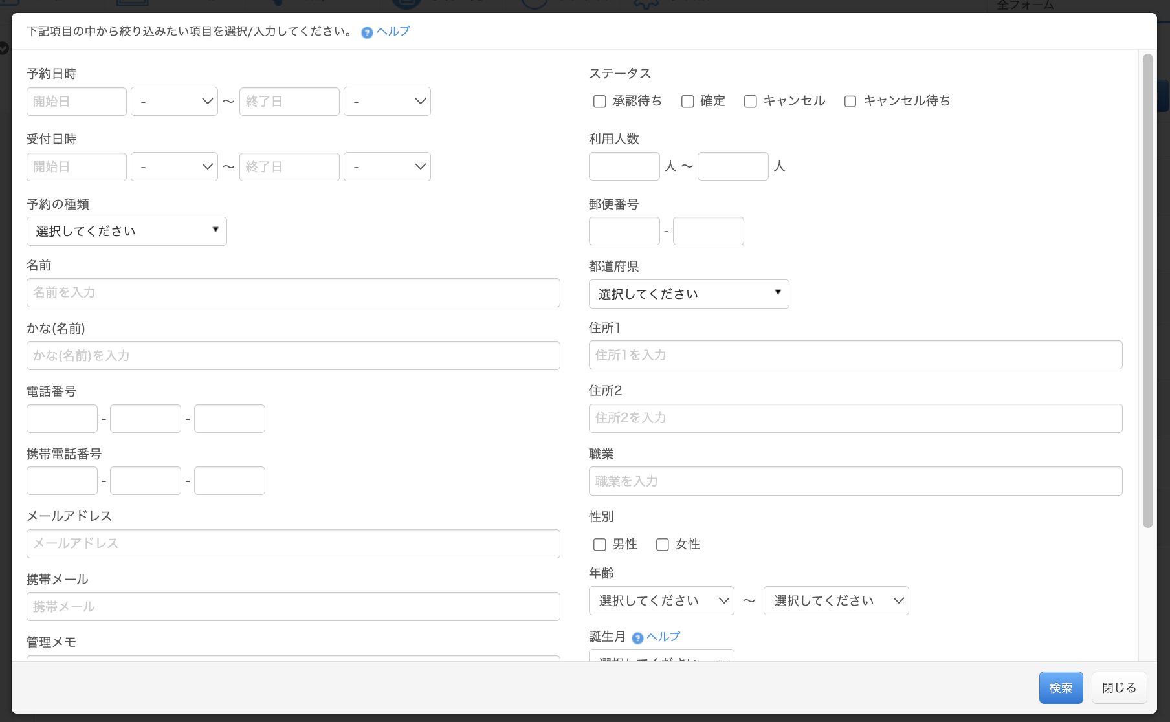Focus the 名前 input field
The image size is (1170, 722).
pos(293,292)
